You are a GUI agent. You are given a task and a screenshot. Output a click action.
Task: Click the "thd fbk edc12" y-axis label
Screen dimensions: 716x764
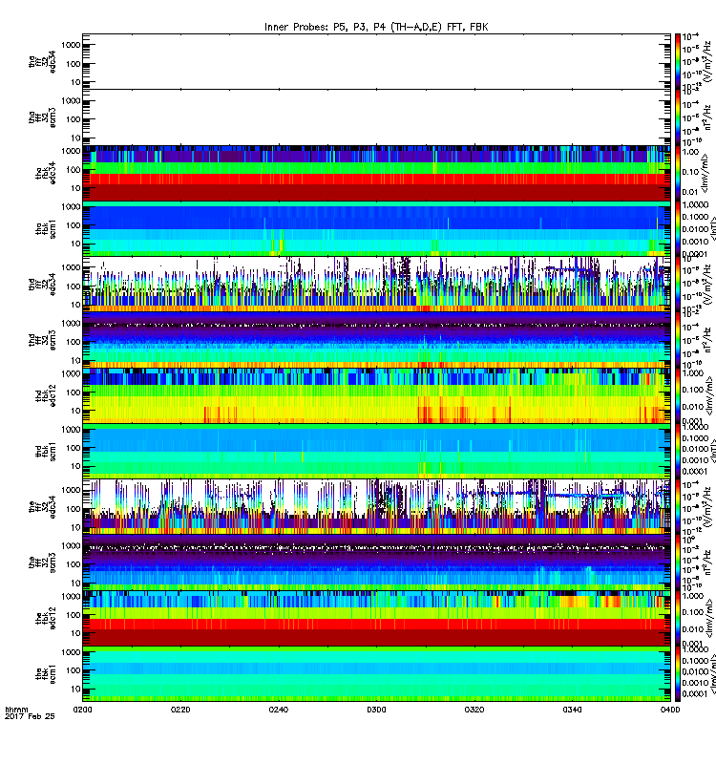click(46, 395)
